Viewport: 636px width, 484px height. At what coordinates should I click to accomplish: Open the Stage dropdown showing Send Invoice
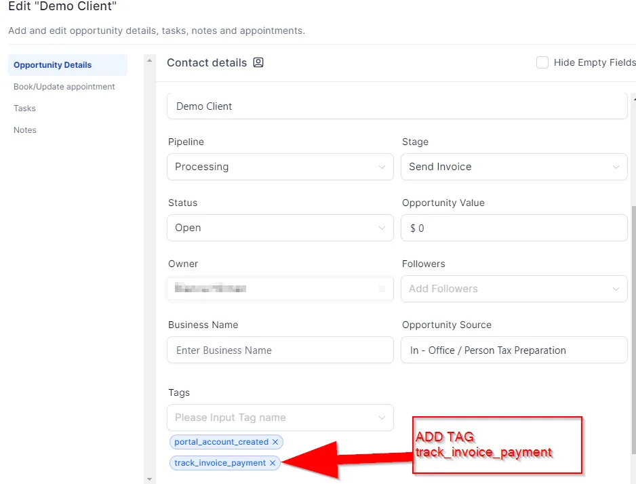click(514, 167)
